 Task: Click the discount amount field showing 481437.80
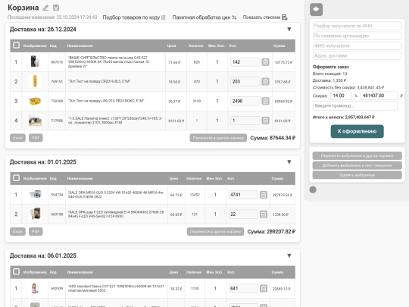coord(379,96)
